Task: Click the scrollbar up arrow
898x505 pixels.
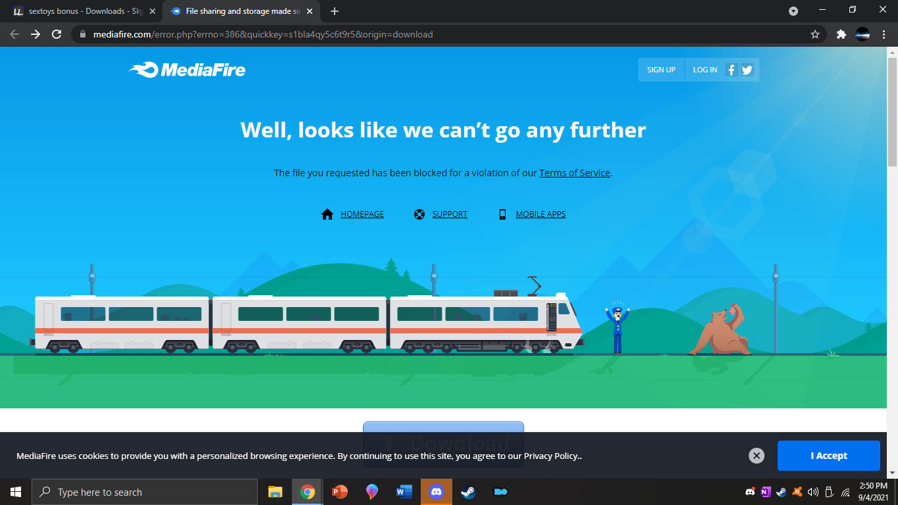Action: pyautogui.click(x=892, y=51)
